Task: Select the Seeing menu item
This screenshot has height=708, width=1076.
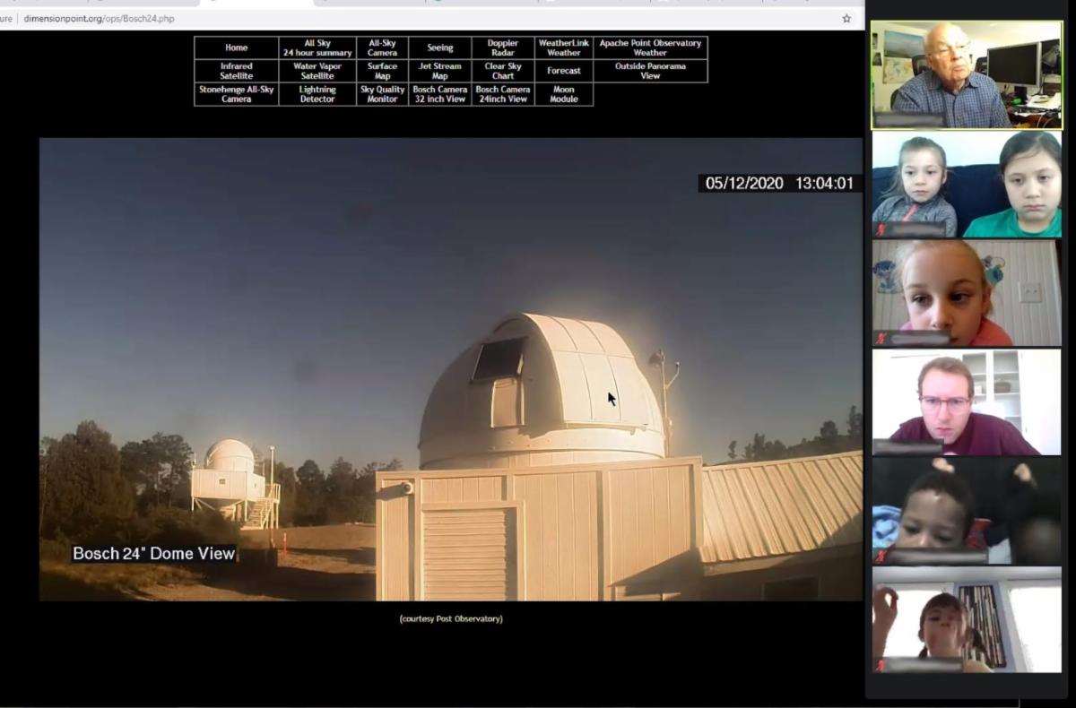Action: pyautogui.click(x=439, y=47)
